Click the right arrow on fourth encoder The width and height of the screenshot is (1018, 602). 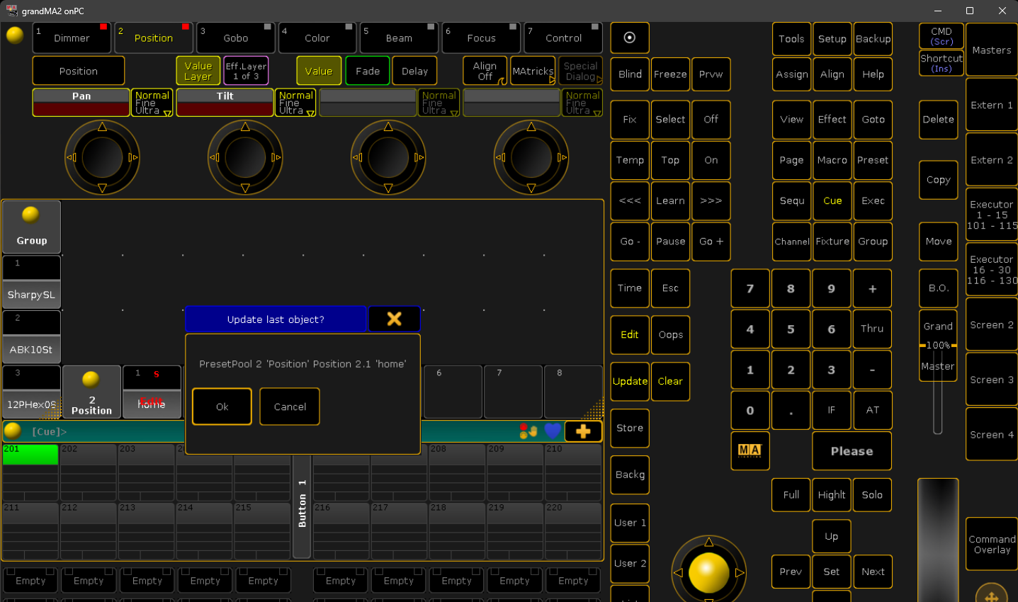tap(562, 157)
